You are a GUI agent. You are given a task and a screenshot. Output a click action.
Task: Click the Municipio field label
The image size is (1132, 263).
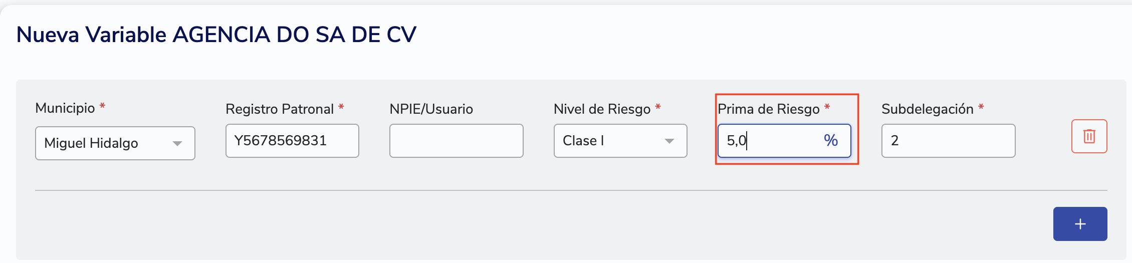[x=65, y=108]
